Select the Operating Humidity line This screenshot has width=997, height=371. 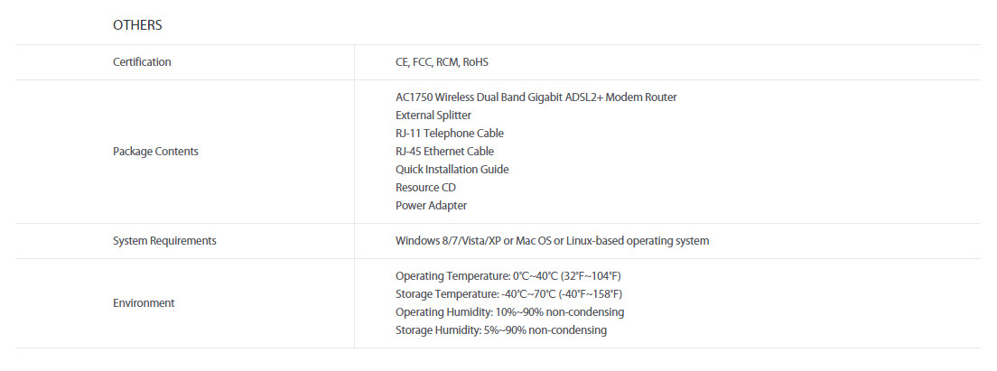point(510,312)
